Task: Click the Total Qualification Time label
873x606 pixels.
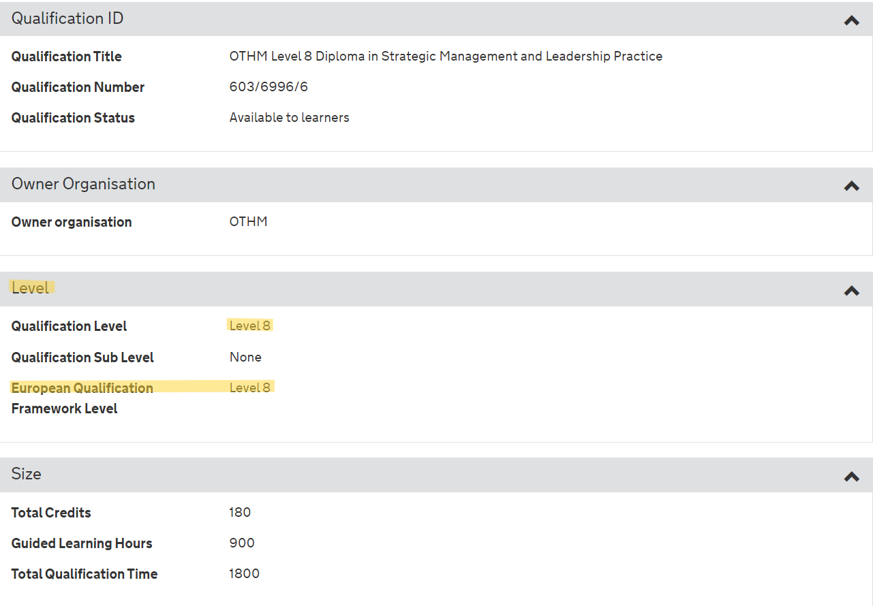Action: pyautogui.click(x=85, y=574)
